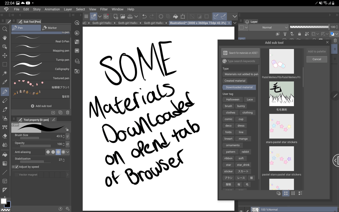The width and height of the screenshot is (339, 212).
Task: Select the stars-pastel star stickers thumbnail
Action: 281,126
